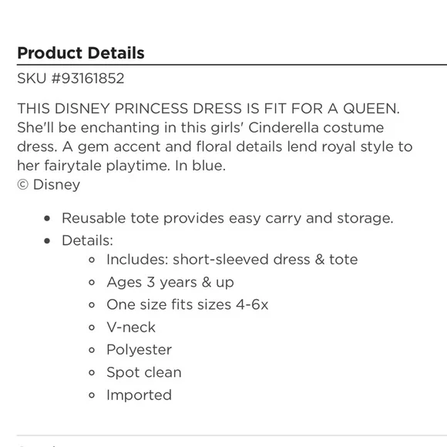Click the © Disney copyright line

49,185
